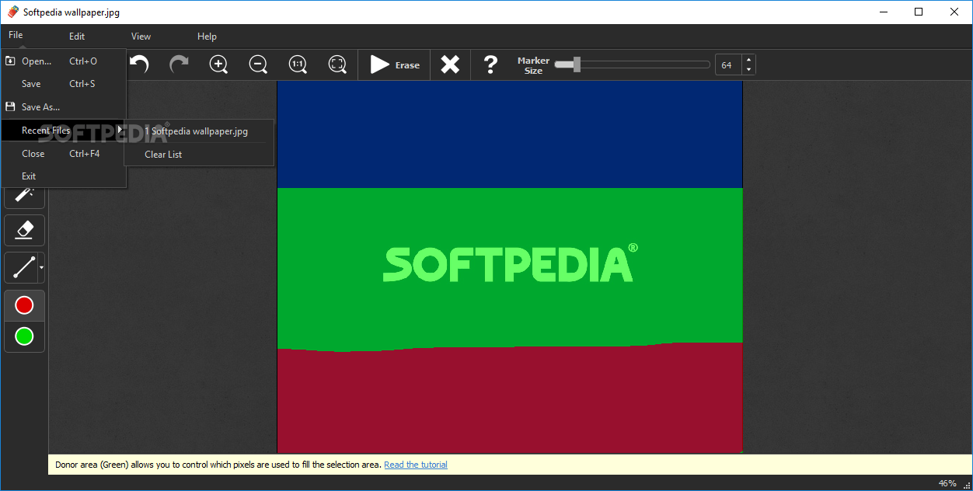The image size is (973, 491).
Task: Click the deselect X icon beside Erase
Action: pos(450,64)
